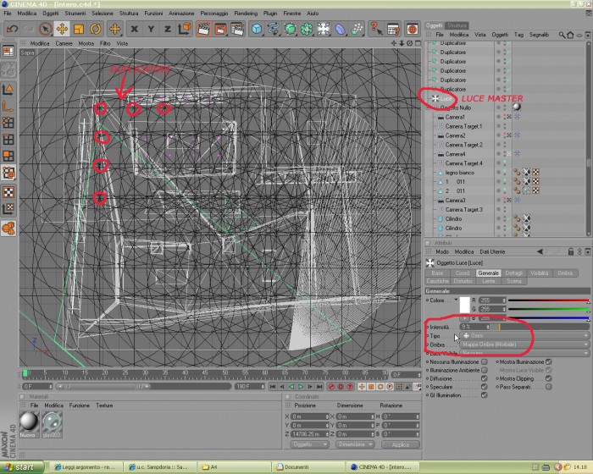Go back with Attributes arrow
The height and width of the screenshot is (474, 593).
[540, 251]
